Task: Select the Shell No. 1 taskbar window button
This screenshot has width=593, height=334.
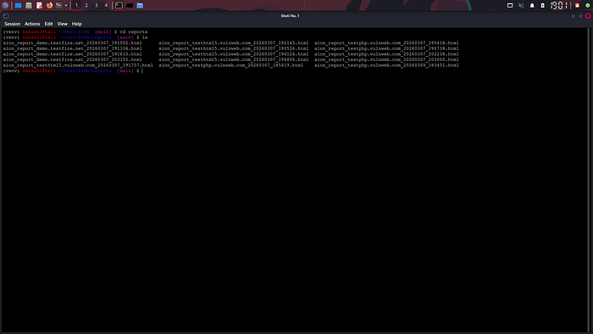Action: [x=119, y=5]
